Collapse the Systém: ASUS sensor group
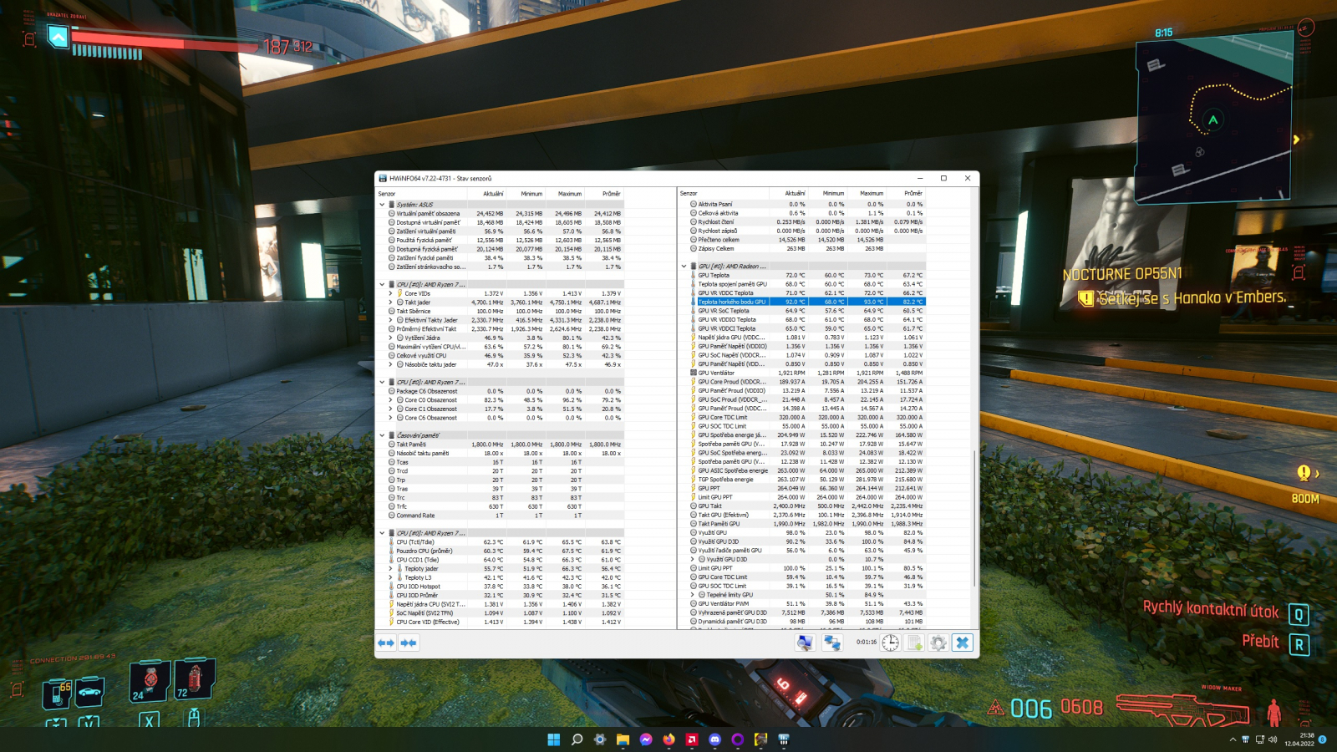Viewport: 1337px width, 752px height. 383,205
